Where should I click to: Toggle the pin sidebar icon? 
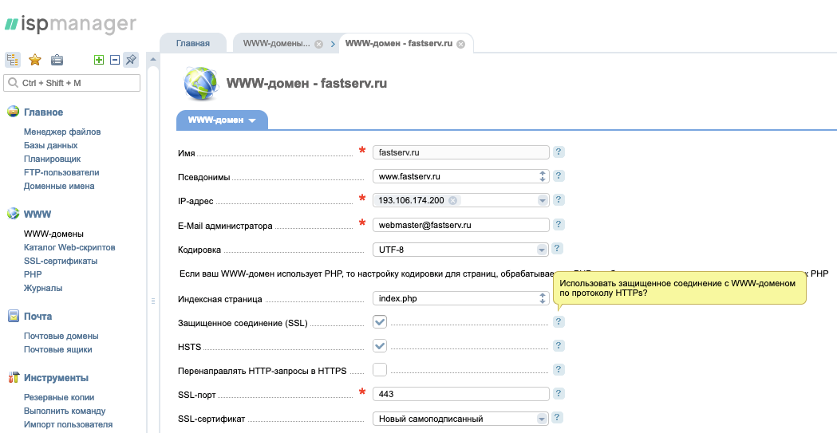pyautogui.click(x=131, y=60)
